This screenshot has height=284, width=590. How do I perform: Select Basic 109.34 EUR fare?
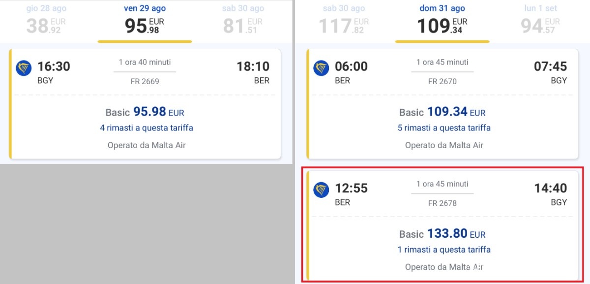pos(442,112)
